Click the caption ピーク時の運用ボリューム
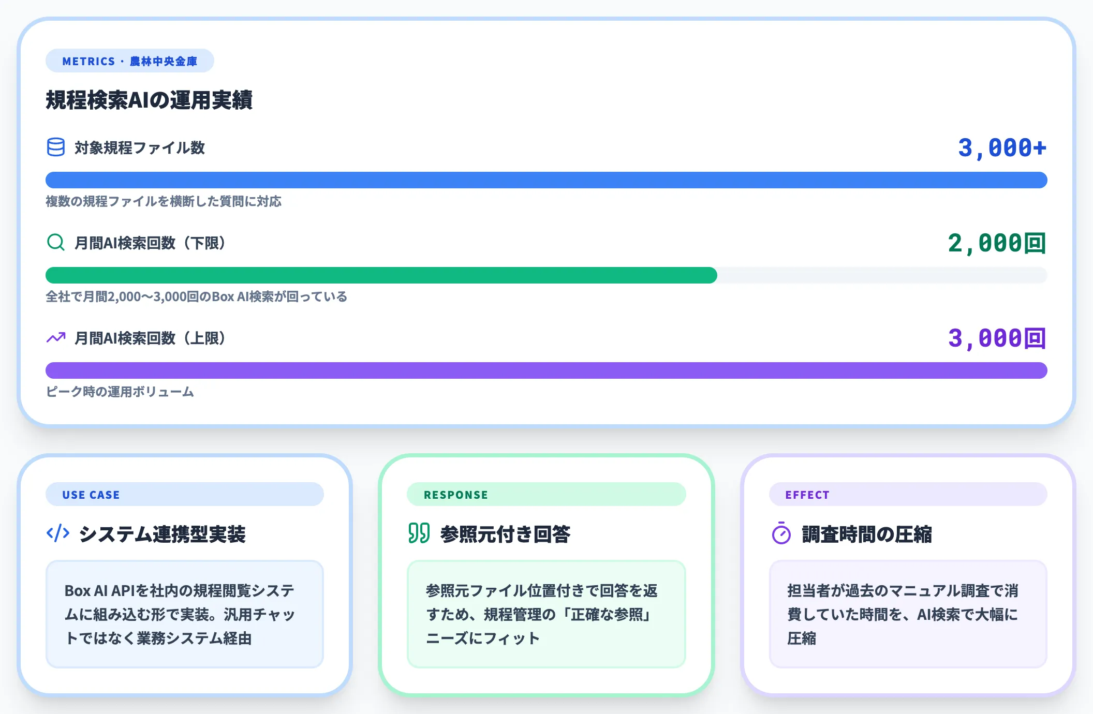The image size is (1093, 714). click(120, 392)
